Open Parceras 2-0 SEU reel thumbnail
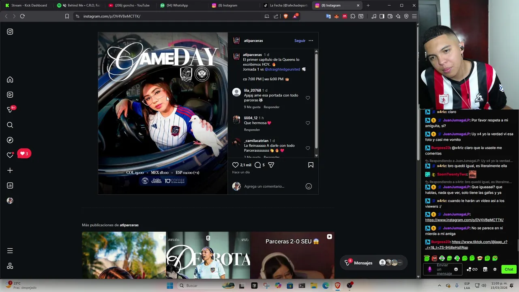519x292 pixels. click(292, 255)
